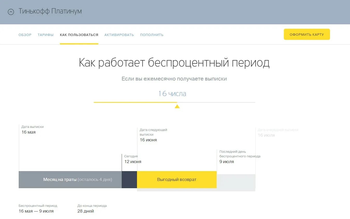Open the Пополнить tab

pyautogui.click(x=152, y=35)
